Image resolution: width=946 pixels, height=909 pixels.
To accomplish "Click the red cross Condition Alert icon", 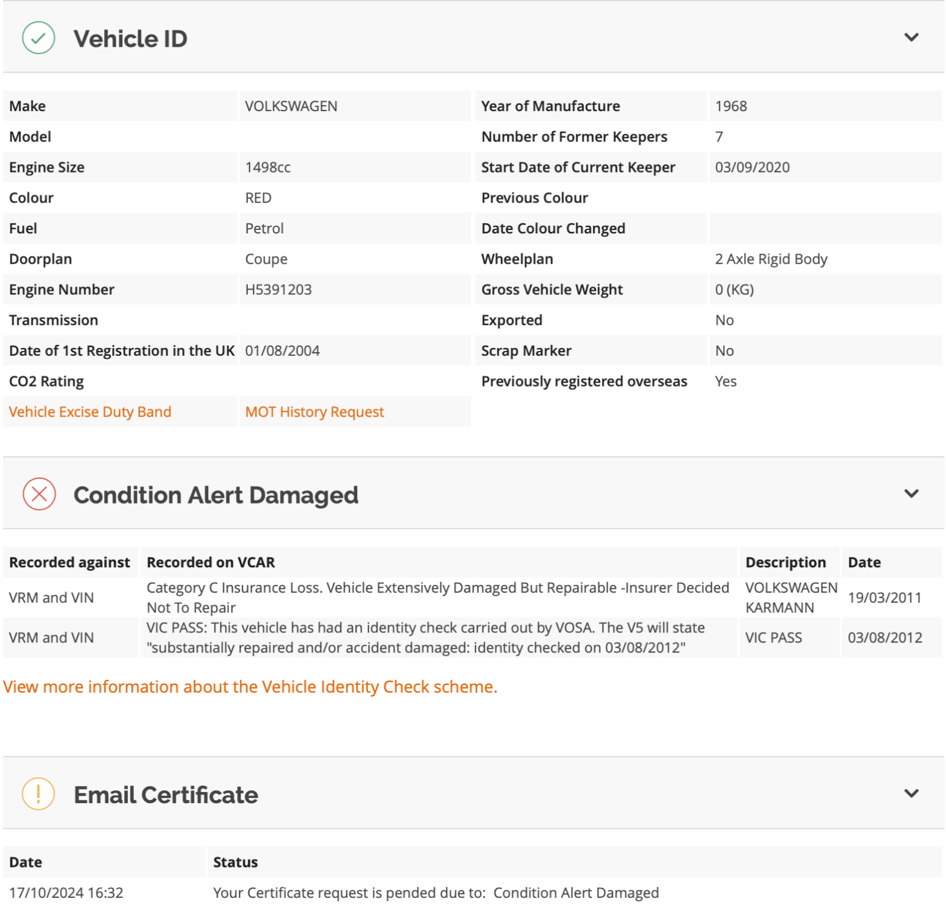I will (x=39, y=494).
